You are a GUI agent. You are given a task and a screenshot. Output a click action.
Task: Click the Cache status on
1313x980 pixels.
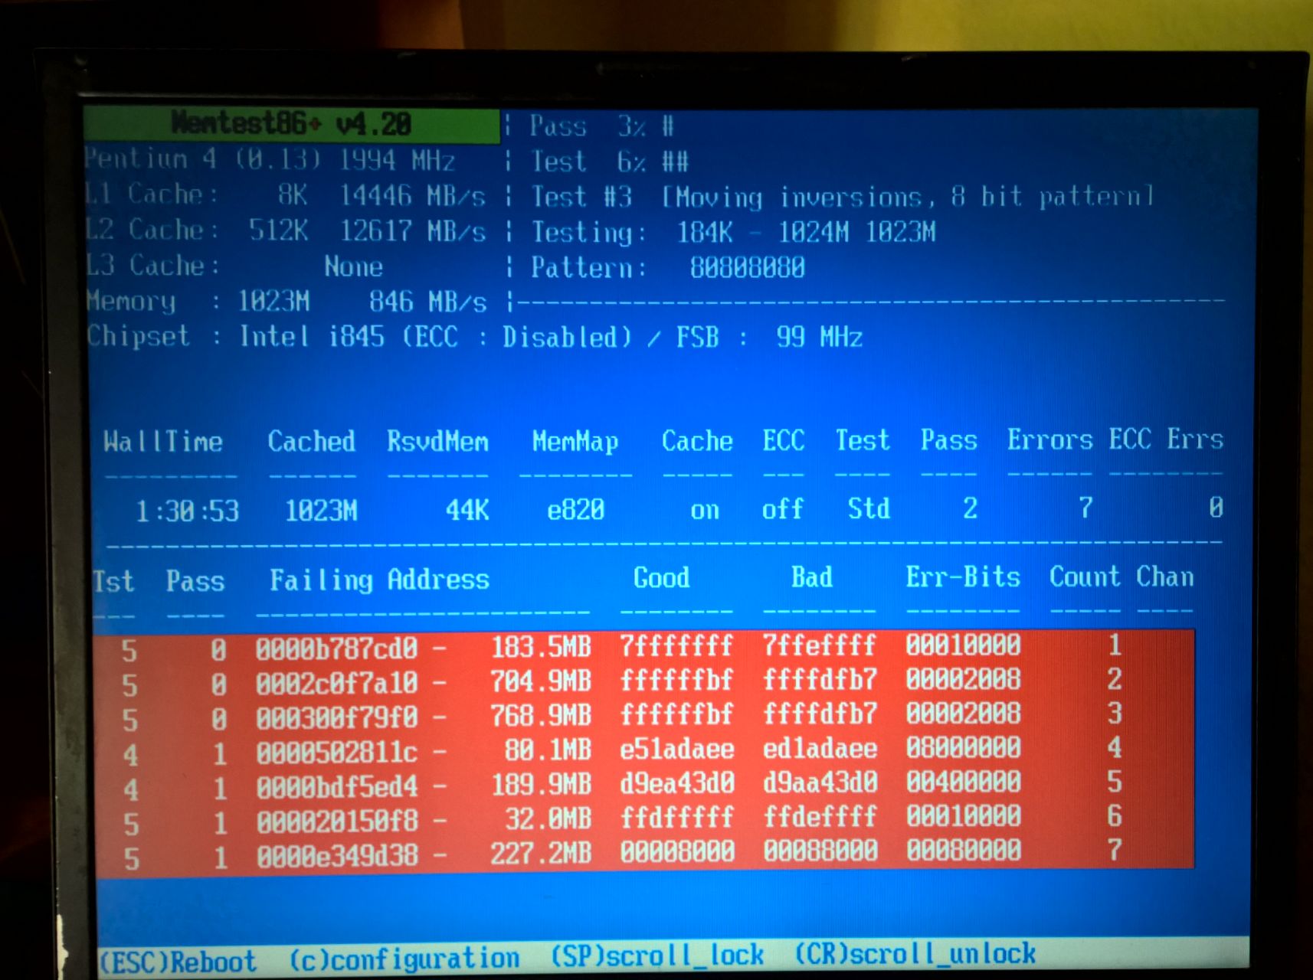(x=705, y=510)
